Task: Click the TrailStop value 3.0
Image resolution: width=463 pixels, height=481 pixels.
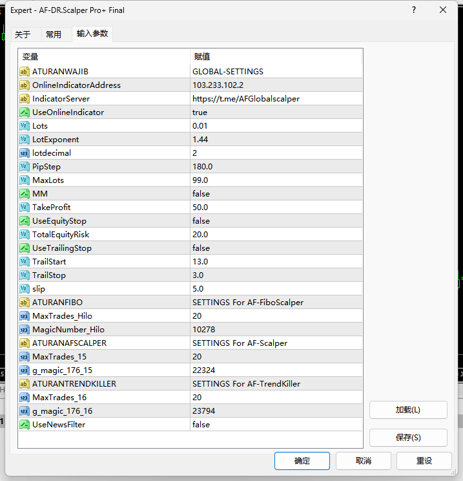Action: 198,275
